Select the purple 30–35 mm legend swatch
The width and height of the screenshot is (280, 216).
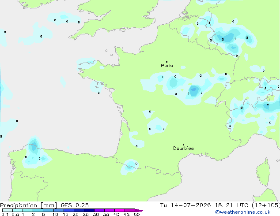pyautogui.click(x=99, y=210)
